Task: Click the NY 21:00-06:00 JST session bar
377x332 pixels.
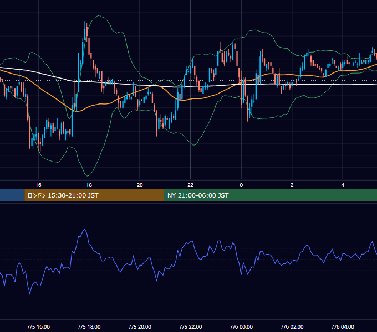Action: click(x=271, y=195)
